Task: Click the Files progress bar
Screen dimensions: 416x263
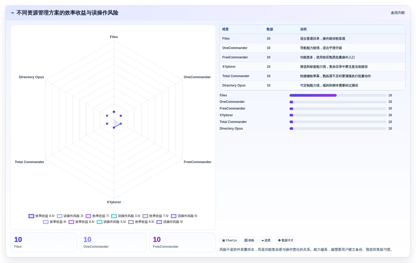Action: pos(338,95)
